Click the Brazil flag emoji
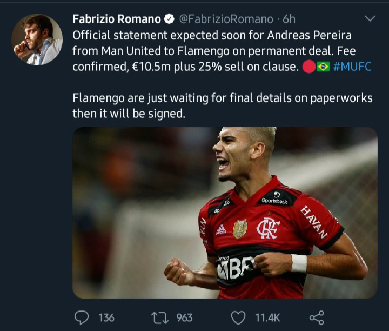 [323, 67]
